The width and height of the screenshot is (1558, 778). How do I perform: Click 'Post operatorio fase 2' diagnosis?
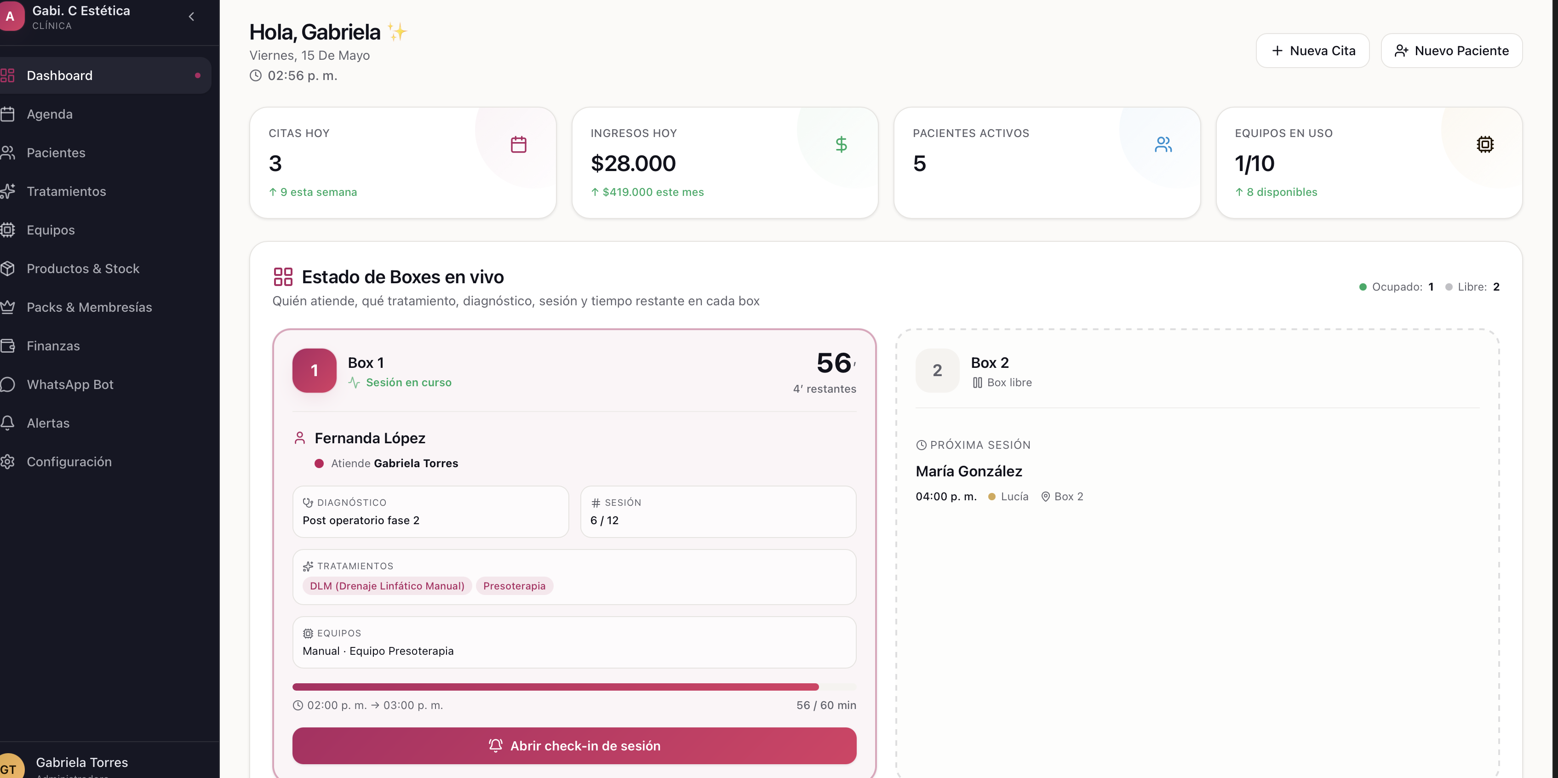tap(361, 521)
